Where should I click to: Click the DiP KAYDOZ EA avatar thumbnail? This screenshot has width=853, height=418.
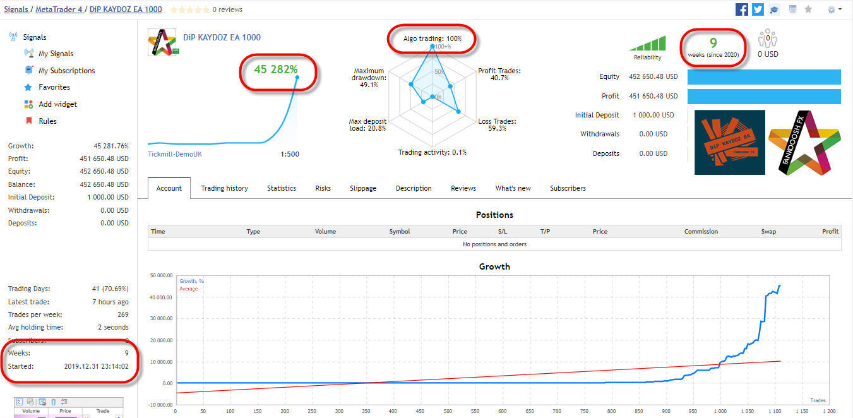(x=162, y=42)
